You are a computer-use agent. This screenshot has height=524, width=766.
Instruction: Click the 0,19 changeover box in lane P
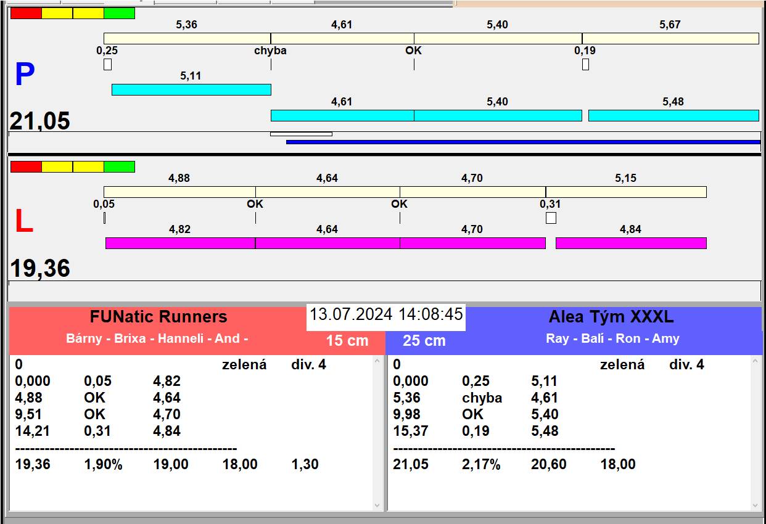(585, 64)
